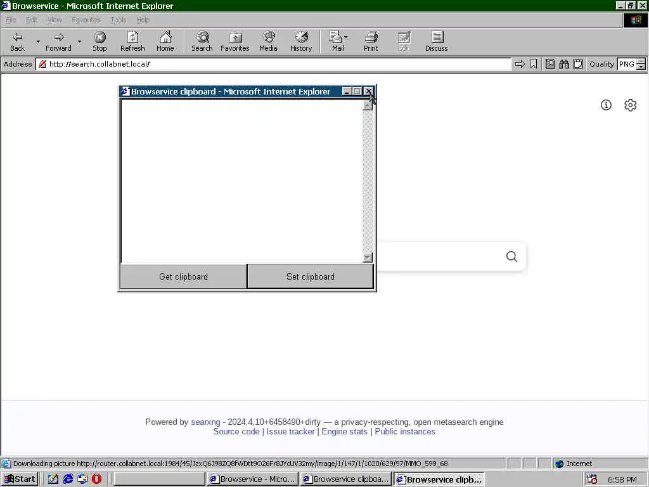The height and width of the screenshot is (487, 649).
Task: Click the Go arrow beside address bar
Action: tap(520, 64)
